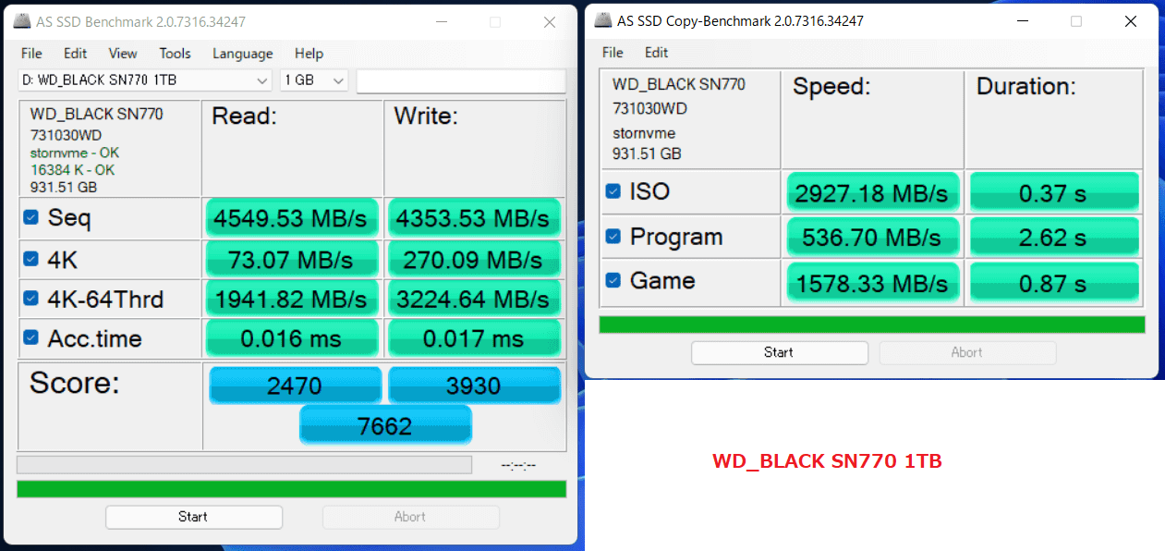This screenshot has width=1165, height=551.
Task: Click the AS SSD Copy-Benchmark title bar app icon
Action: click(602, 20)
